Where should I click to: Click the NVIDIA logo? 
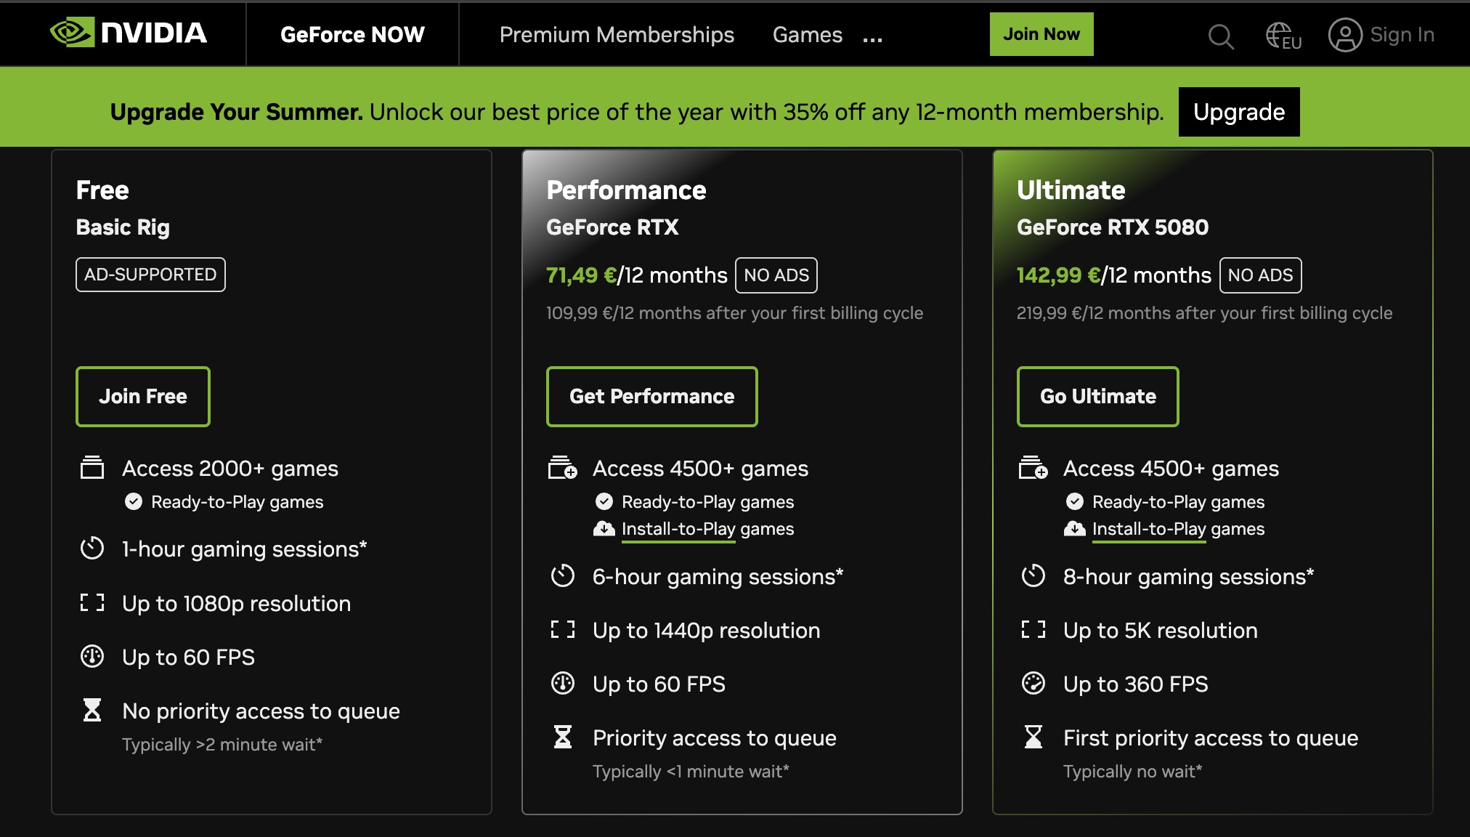pyautogui.click(x=129, y=33)
